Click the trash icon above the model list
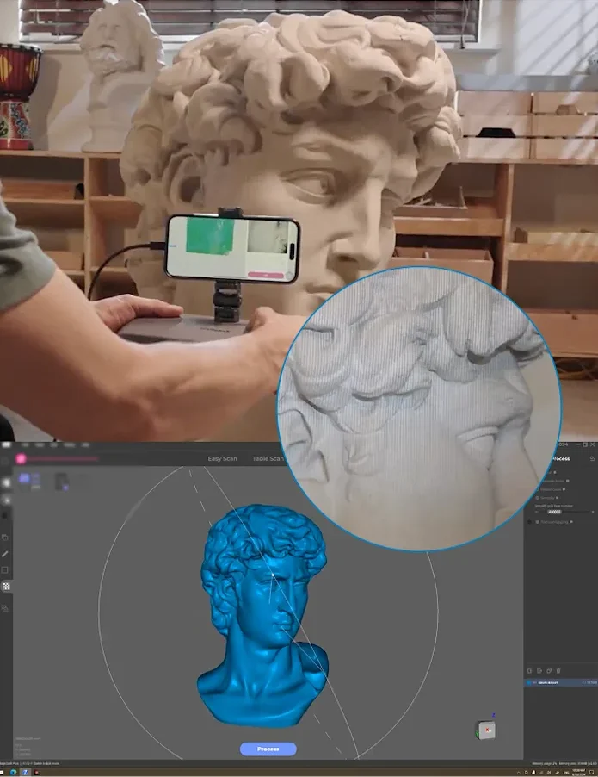598x777 pixels. click(x=558, y=671)
